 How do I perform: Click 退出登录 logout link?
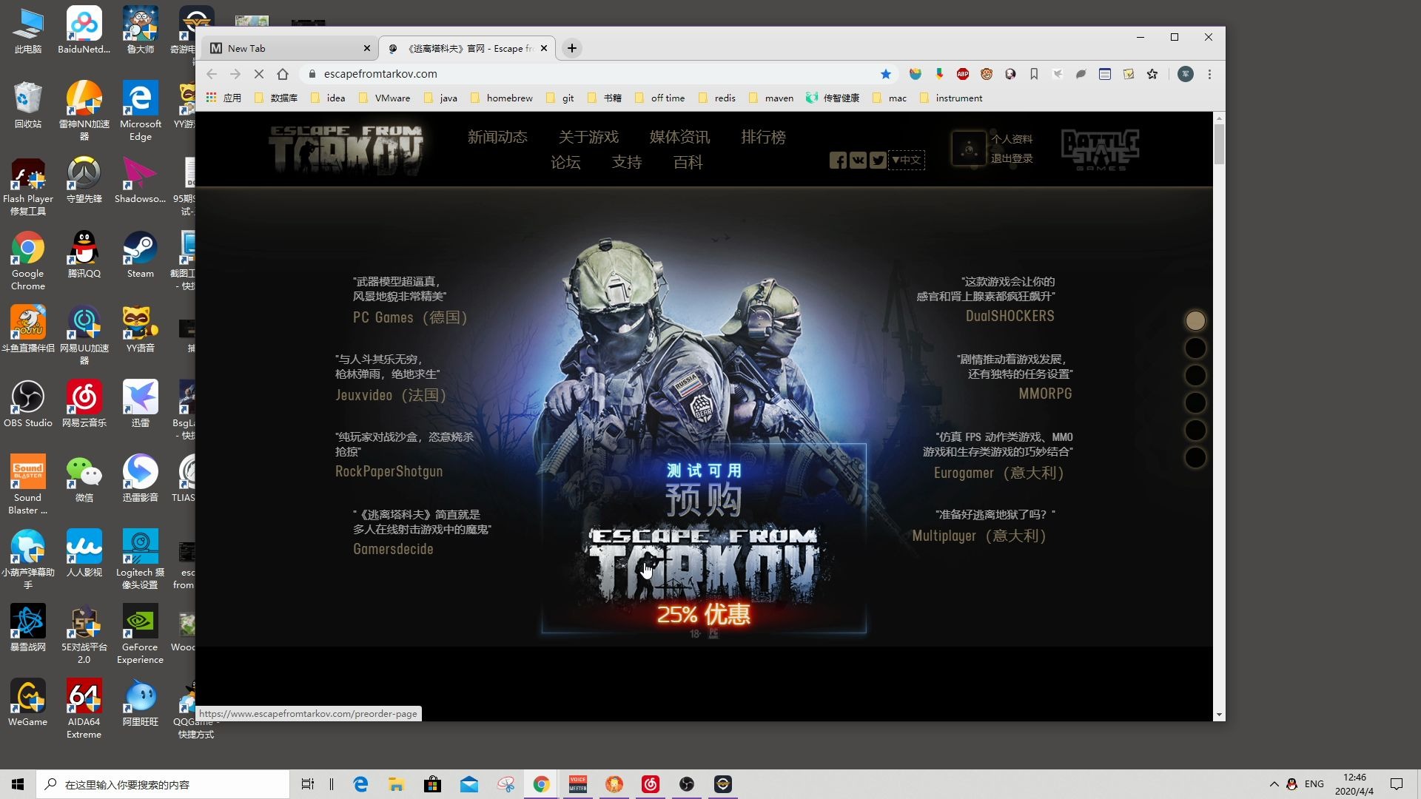(x=1012, y=158)
